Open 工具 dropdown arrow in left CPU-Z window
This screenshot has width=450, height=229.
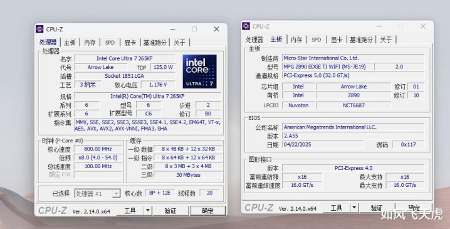click(148, 211)
